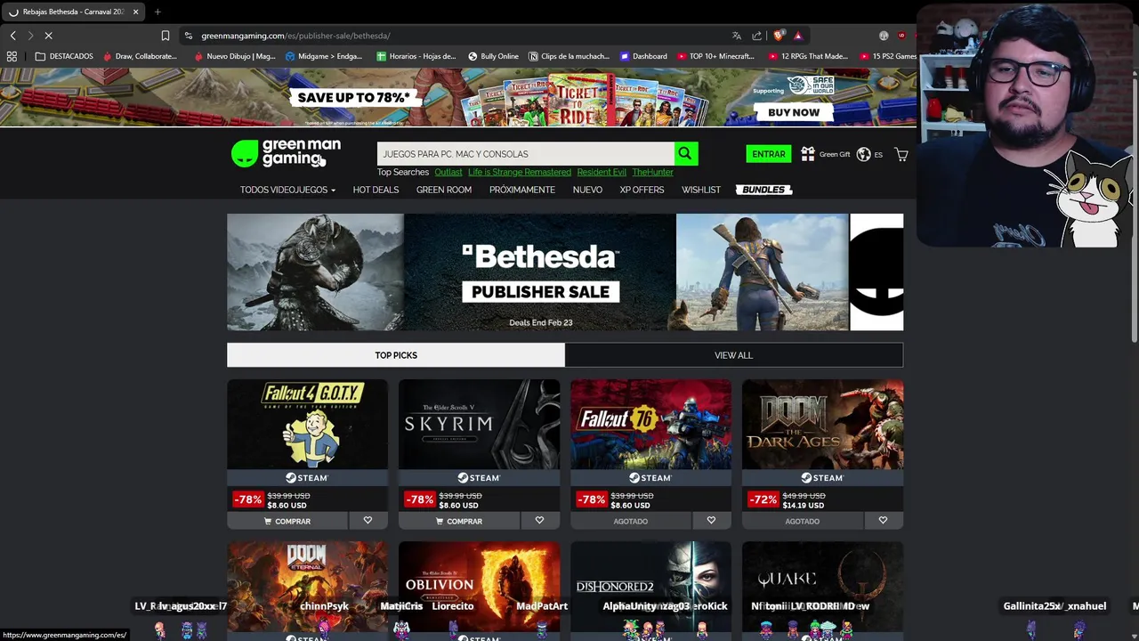Open the ES language globe selector
1139x641 pixels.
pos(869,154)
